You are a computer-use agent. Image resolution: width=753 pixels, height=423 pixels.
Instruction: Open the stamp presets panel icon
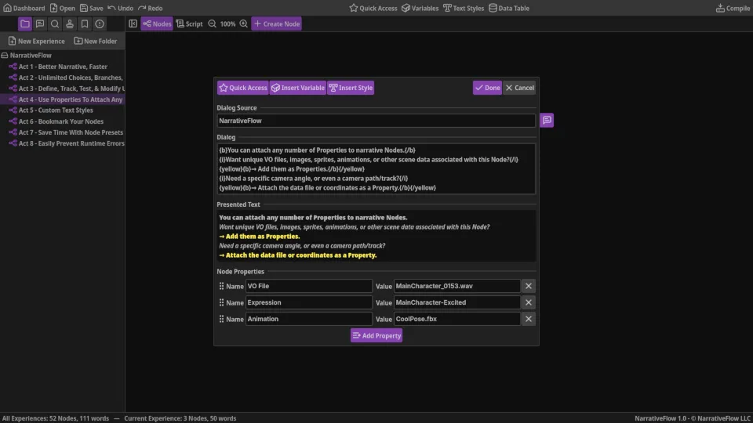click(x=70, y=24)
